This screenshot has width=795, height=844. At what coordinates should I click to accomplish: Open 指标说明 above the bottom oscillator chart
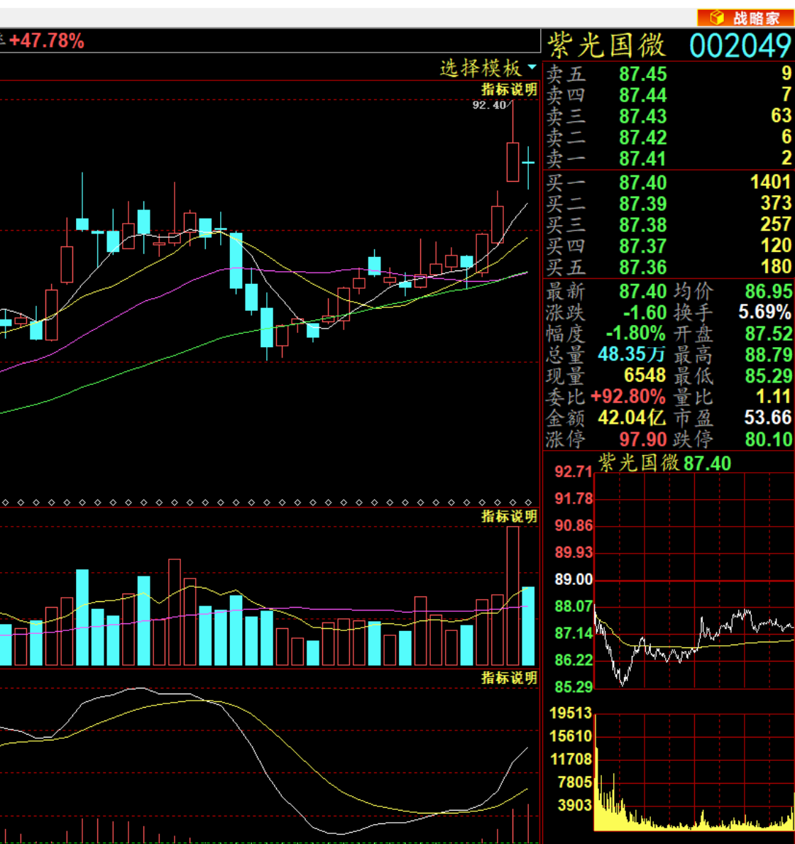coord(509,678)
